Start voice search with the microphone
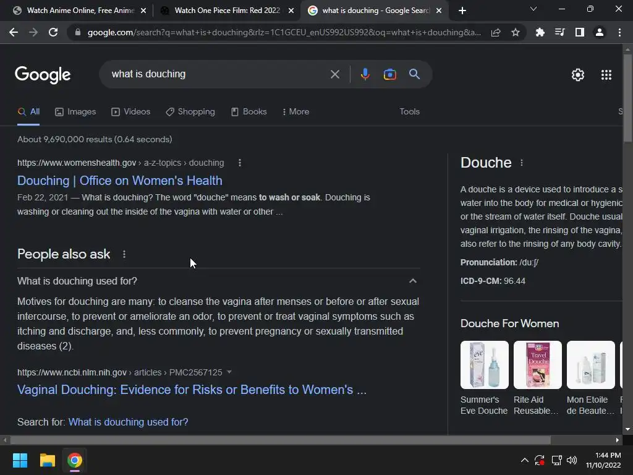Screen dimensions: 633x475 coord(365,74)
